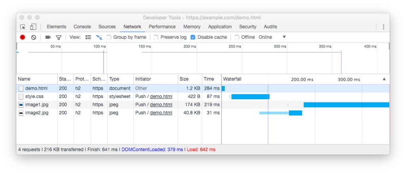
Task: Click the capture screenshots camera icon
Action: coord(48,37)
